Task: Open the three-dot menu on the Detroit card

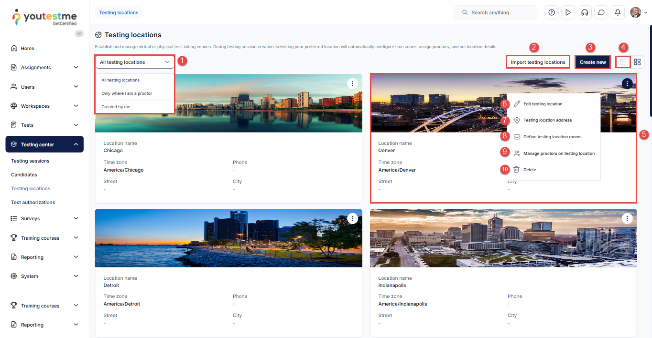Action: coord(352,218)
